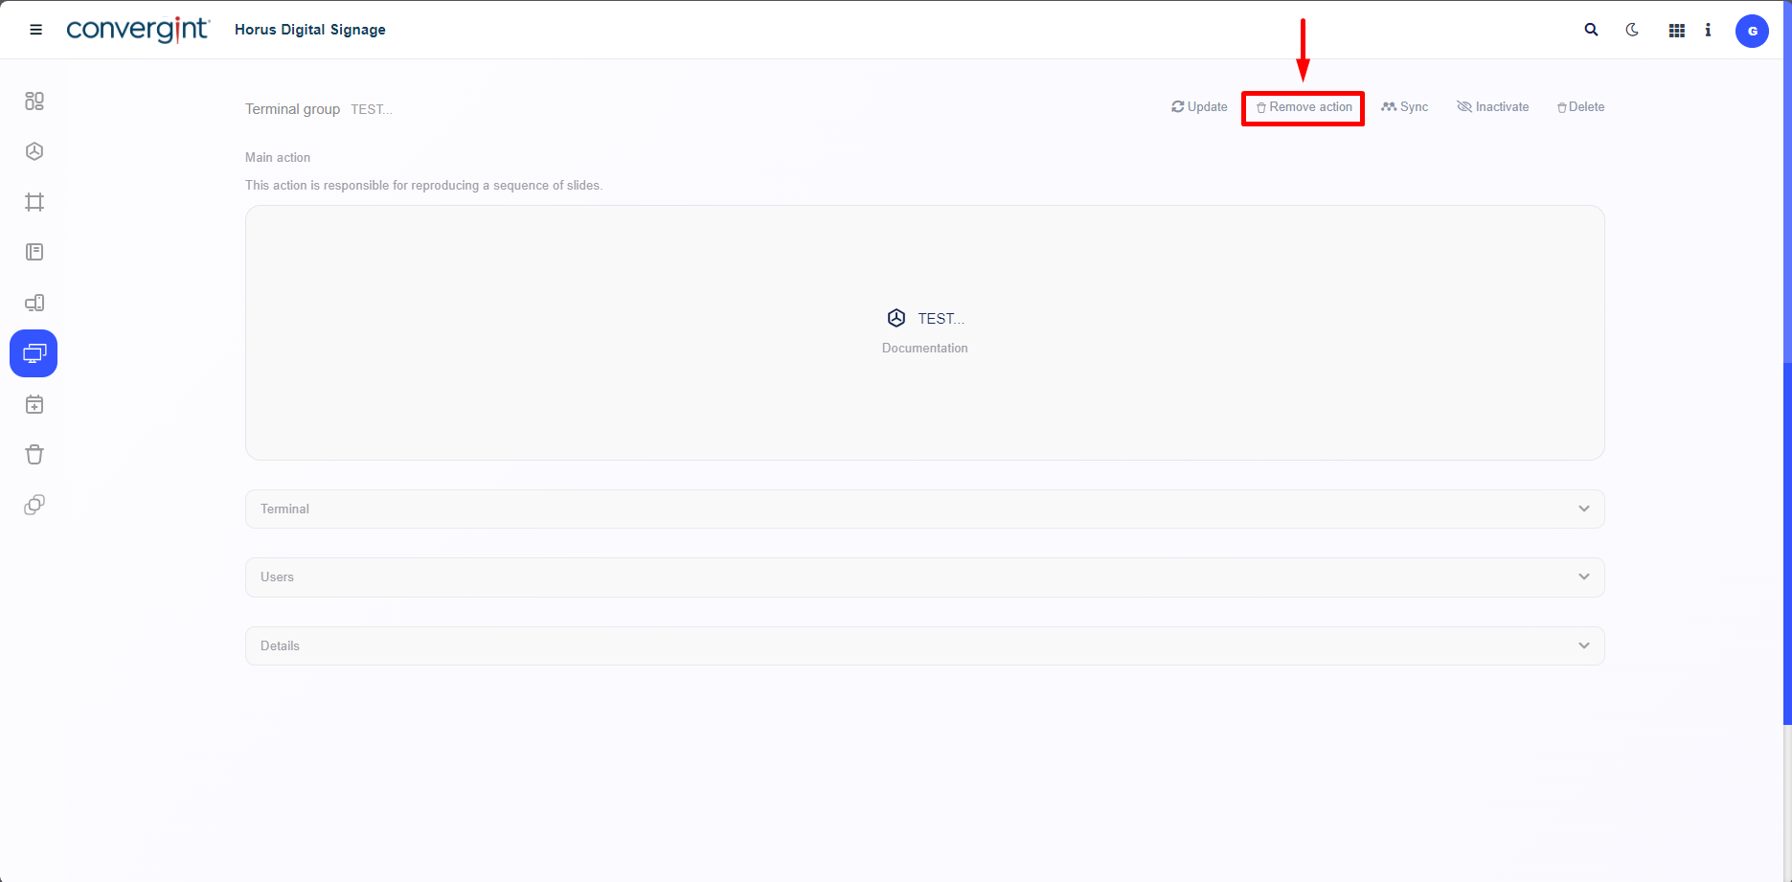This screenshot has width=1792, height=882.
Task: Click the TEST... Documentation main action card
Action: click(x=924, y=331)
